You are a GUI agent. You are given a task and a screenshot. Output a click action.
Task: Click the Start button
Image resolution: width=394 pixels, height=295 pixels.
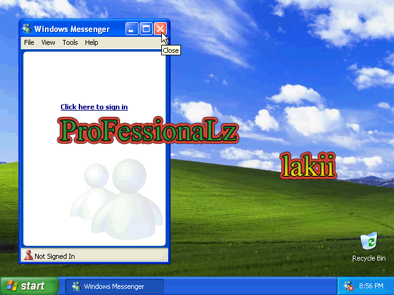[x=30, y=286]
